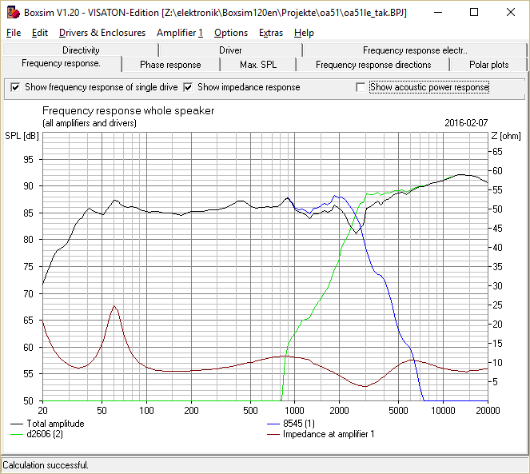Viewport: 530px width, 474px height.
Task: Click the 20000 frequency axis label
Action: coord(488,410)
